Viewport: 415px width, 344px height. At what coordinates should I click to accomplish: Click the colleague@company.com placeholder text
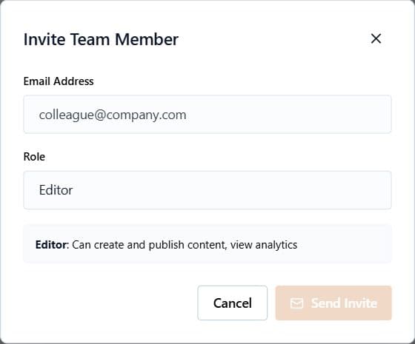click(x=113, y=115)
